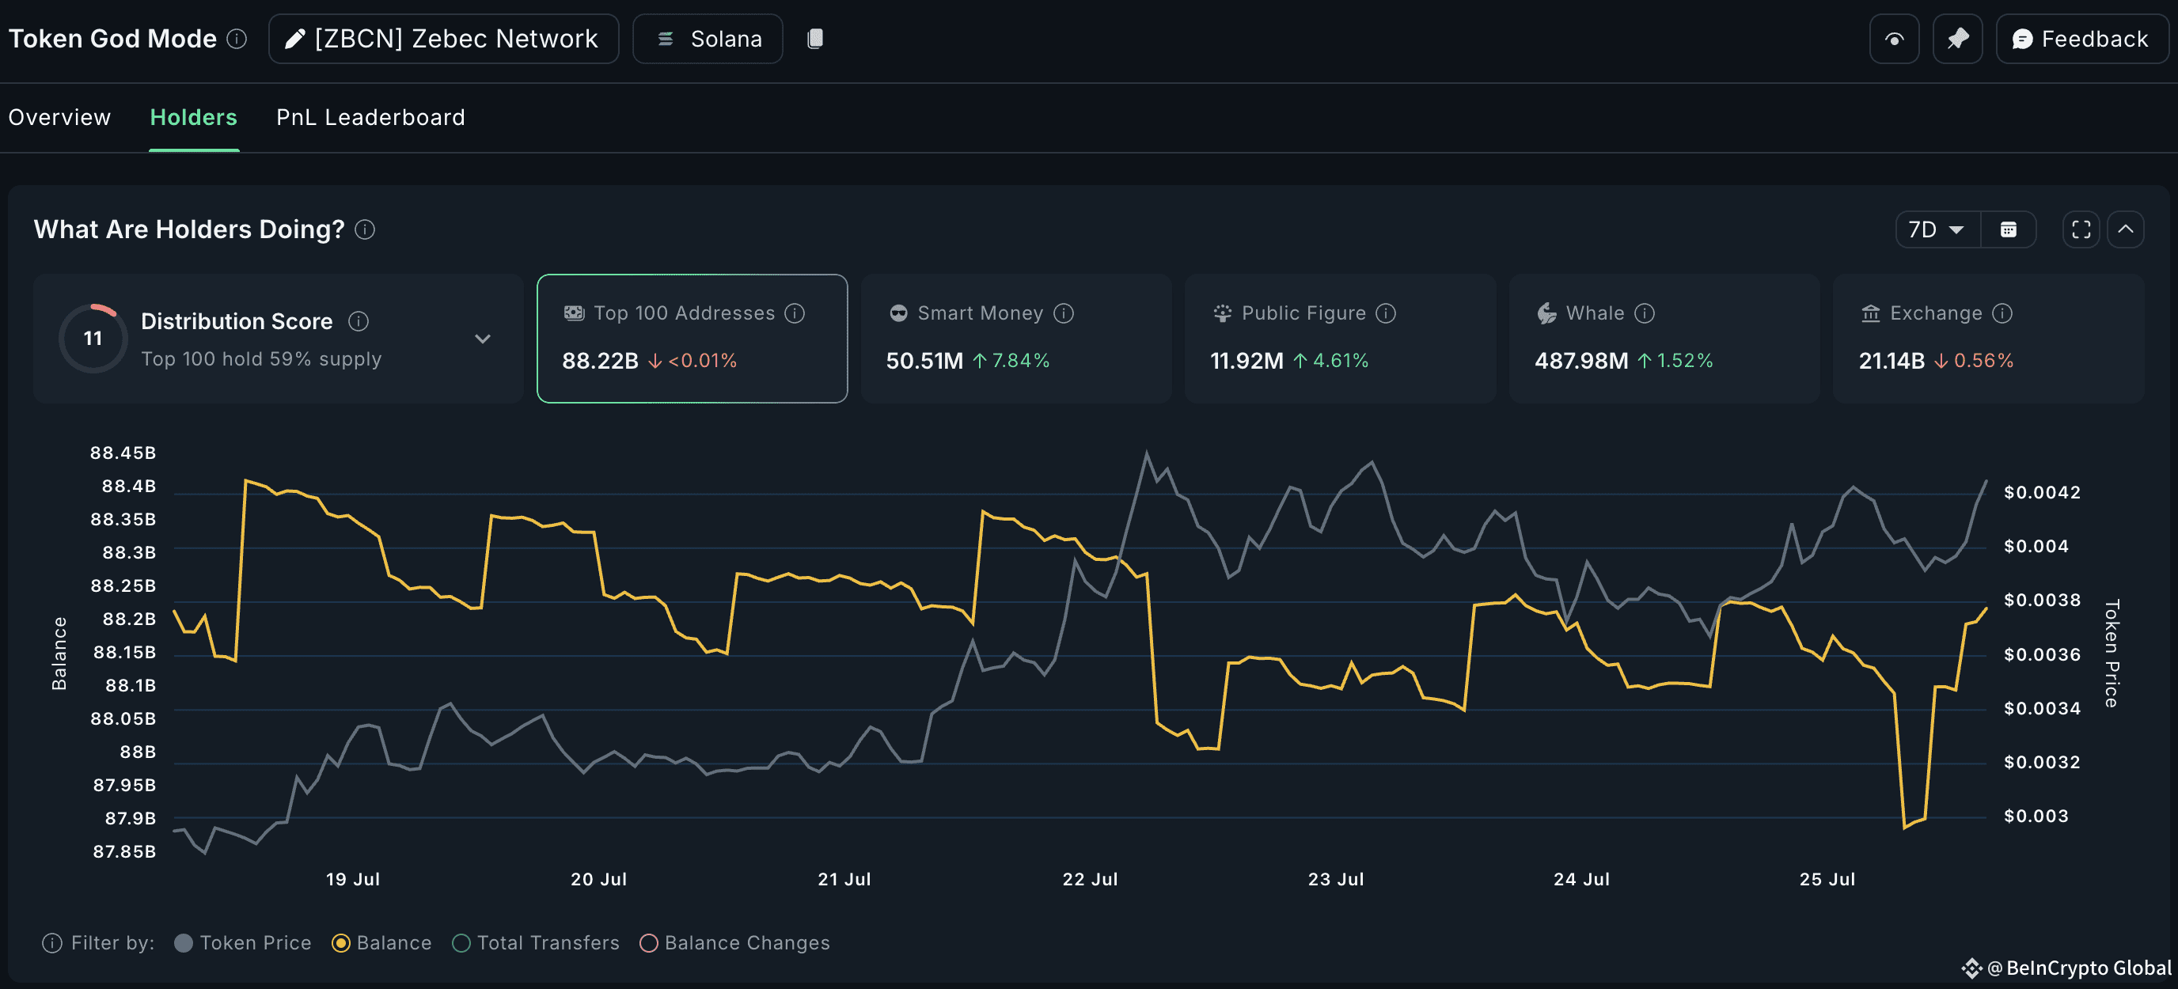Enable the Balance Changes filter
The height and width of the screenshot is (989, 2178).
(734, 943)
